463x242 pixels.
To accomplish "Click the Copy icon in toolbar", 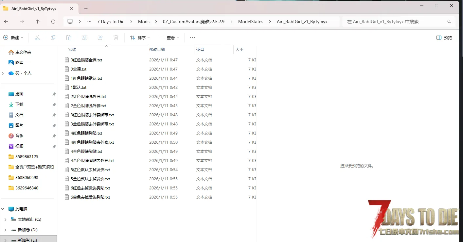I will 53,38.
